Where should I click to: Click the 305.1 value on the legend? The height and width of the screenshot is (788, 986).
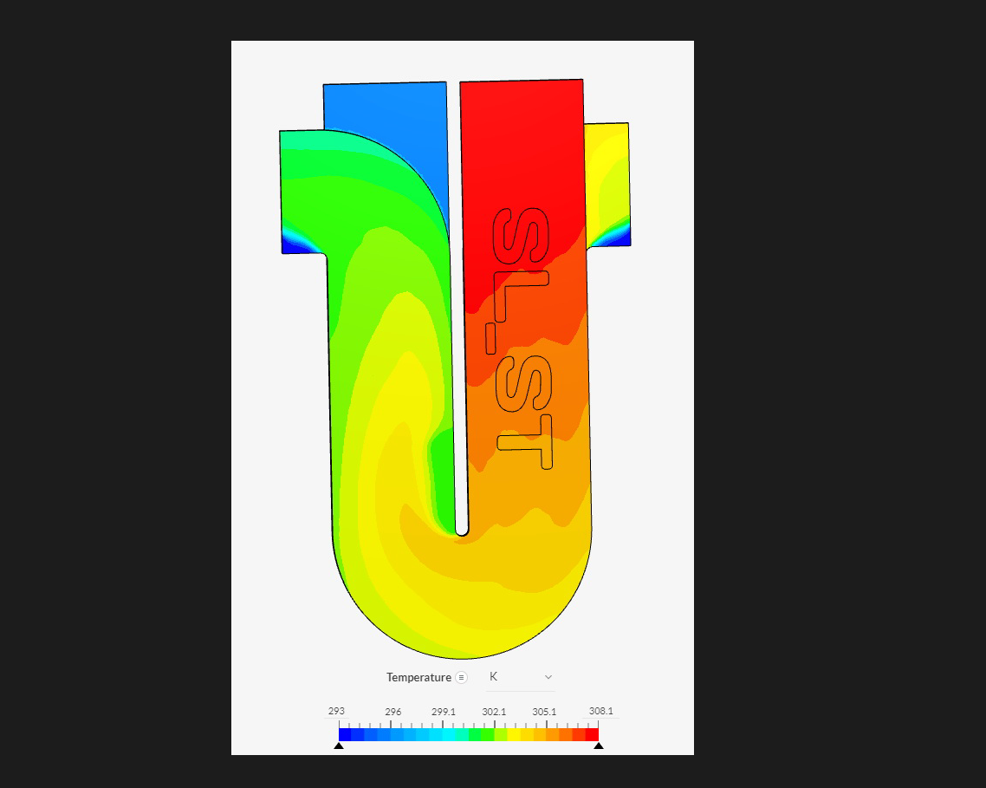[x=544, y=711]
